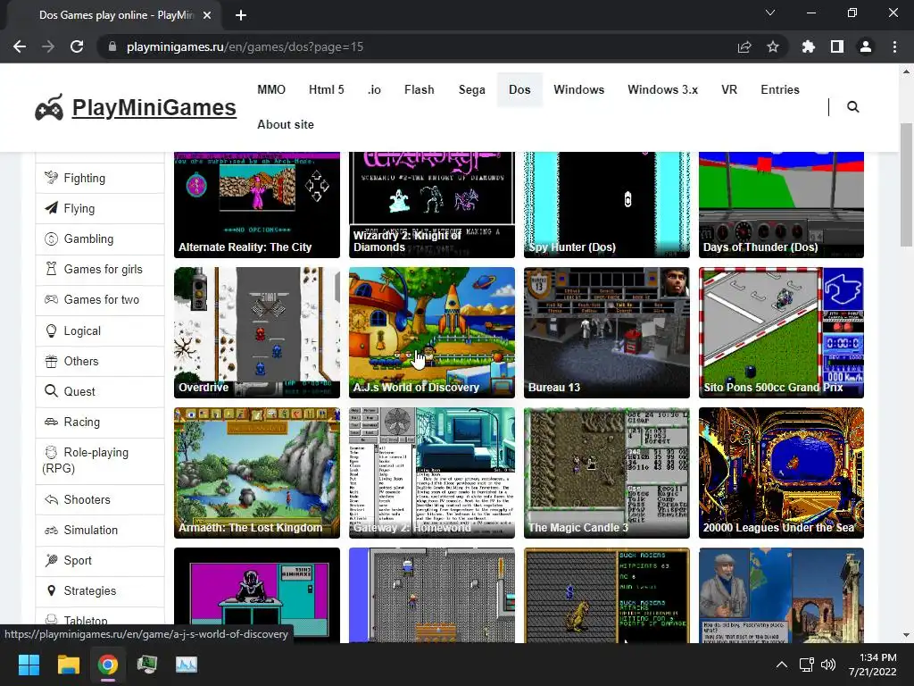Screen dimensions: 914x686
Task: Click the Sport category icon
Action: (x=51, y=560)
